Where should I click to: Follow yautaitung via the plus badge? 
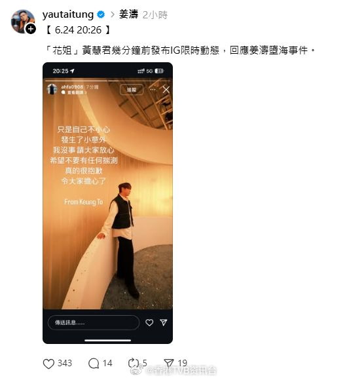31,29
